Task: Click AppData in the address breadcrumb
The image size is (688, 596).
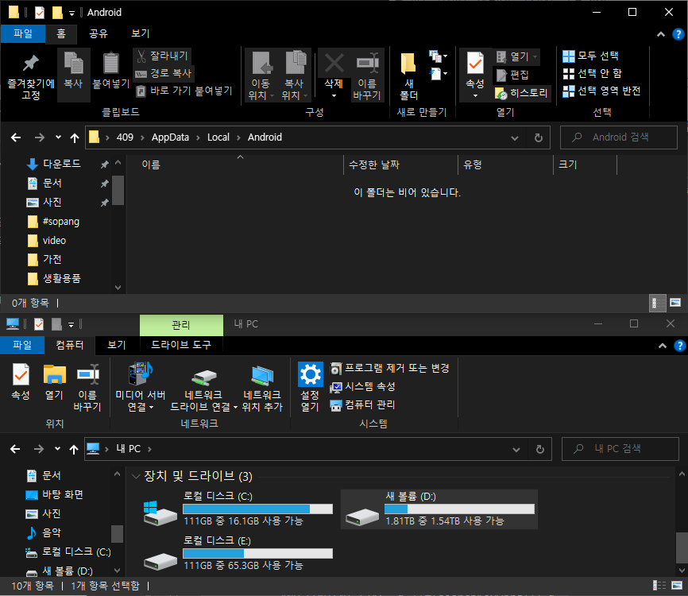Action: pos(170,137)
